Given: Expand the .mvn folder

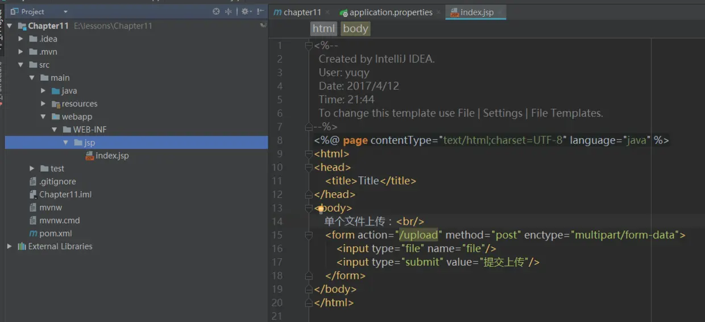Looking at the screenshot, I should [x=21, y=52].
